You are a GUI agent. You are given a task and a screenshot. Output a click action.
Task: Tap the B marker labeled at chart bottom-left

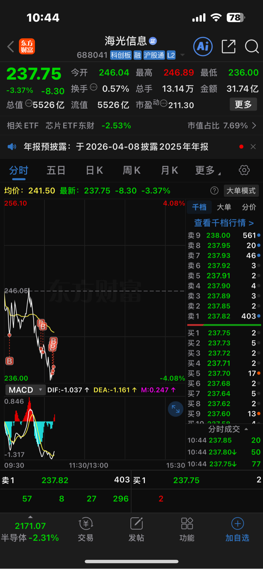click(x=10, y=361)
